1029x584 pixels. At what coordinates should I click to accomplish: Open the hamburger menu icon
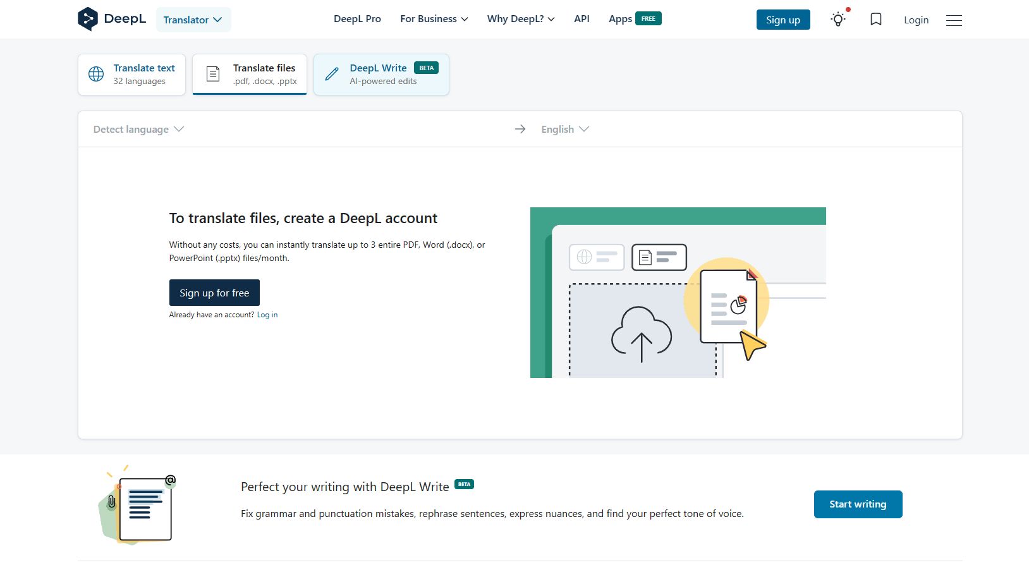click(x=954, y=20)
